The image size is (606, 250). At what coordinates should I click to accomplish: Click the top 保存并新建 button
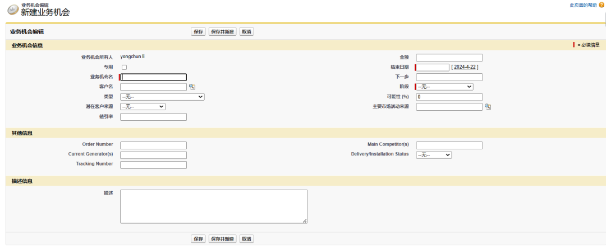point(222,32)
